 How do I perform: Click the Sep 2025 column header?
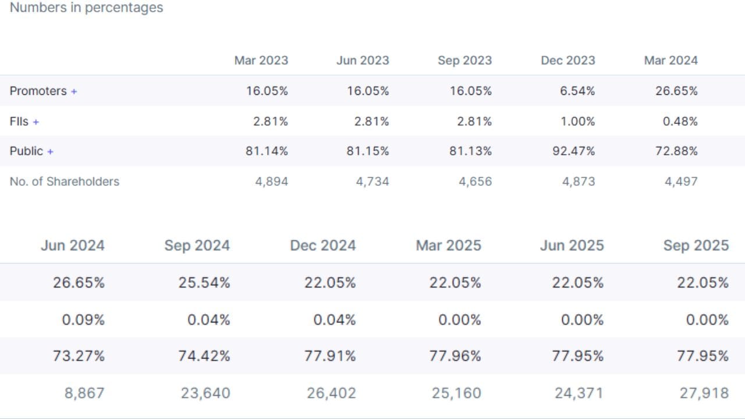696,246
